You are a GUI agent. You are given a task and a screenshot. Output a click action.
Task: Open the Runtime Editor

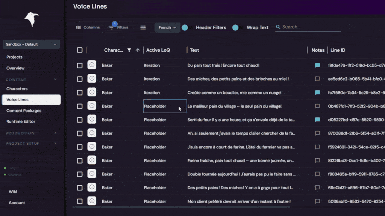[x=21, y=121]
